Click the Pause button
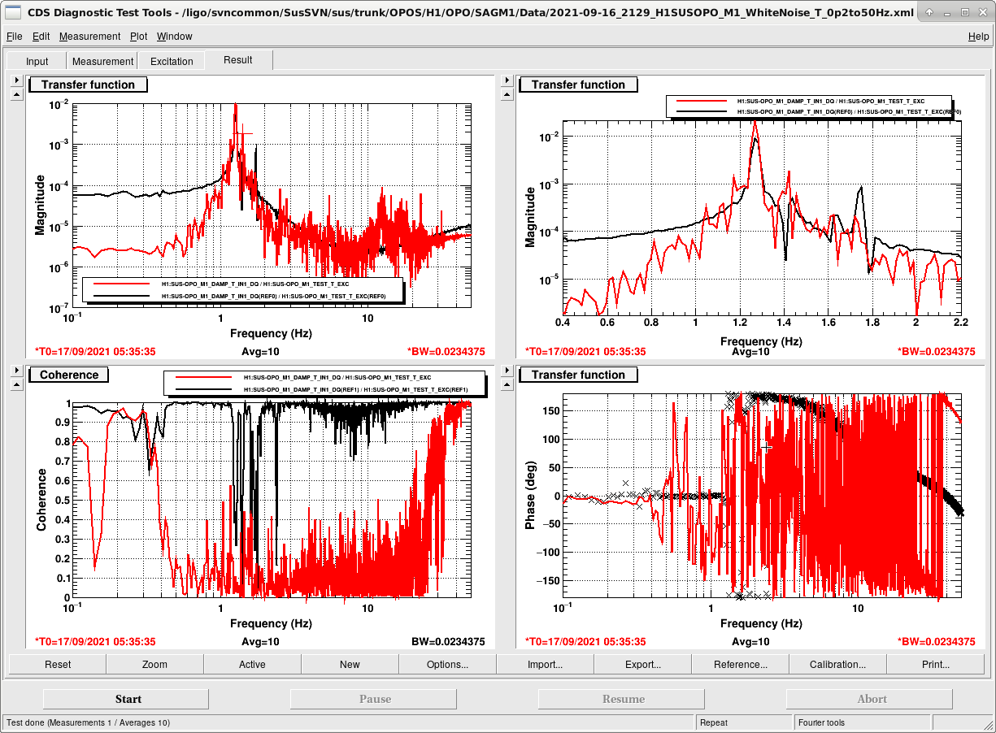The width and height of the screenshot is (996, 733). [x=375, y=699]
